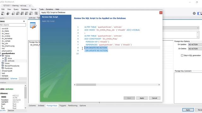Click the Tables folder icon
This screenshot has height=113, width=202.
coord(3,56)
